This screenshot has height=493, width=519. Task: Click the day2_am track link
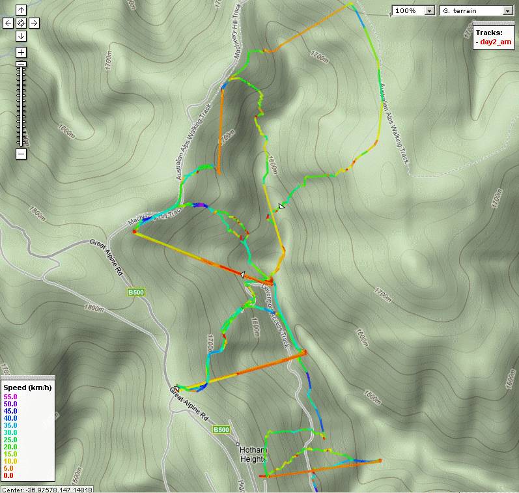coord(494,42)
